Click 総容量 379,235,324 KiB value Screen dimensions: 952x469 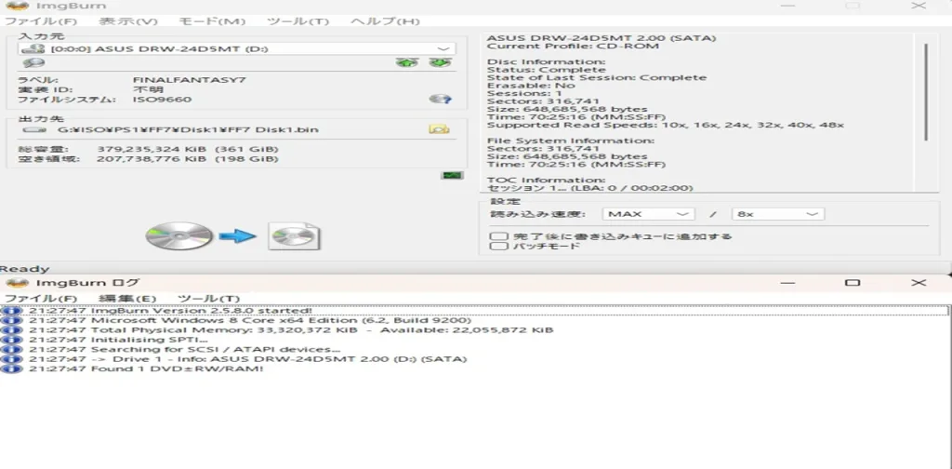(x=188, y=149)
